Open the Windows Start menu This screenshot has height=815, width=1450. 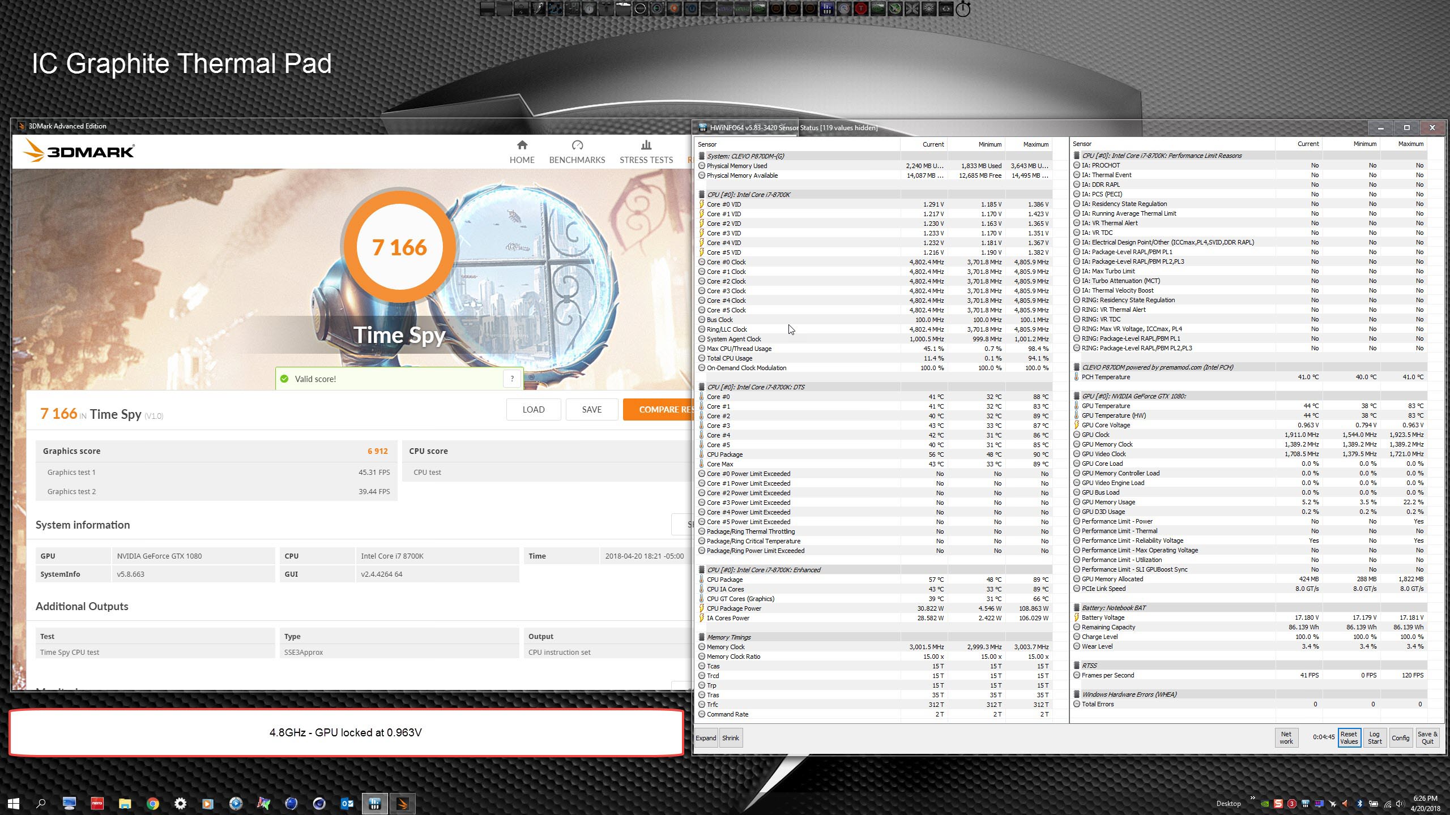click(x=14, y=803)
